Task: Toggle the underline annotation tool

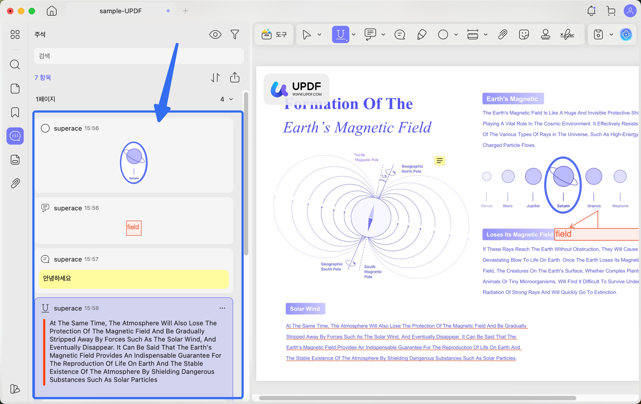Action: click(x=340, y=34)
